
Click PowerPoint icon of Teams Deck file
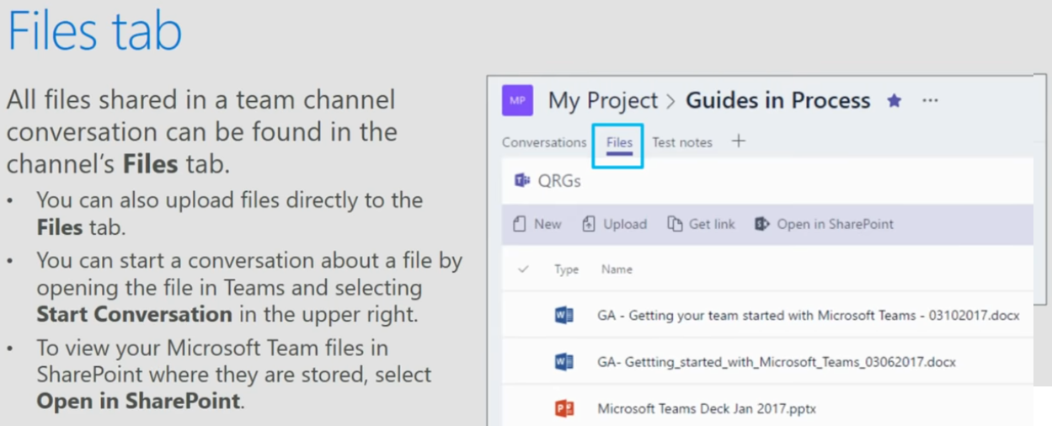coord(564,408)
